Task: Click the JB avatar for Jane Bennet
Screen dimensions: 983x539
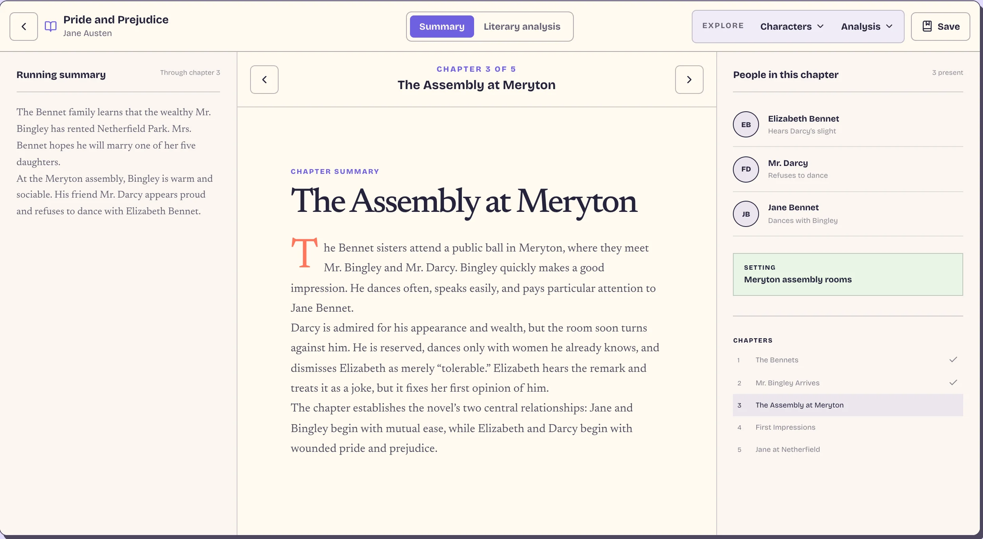Action: pyautogui.click(x=746, y=214)
